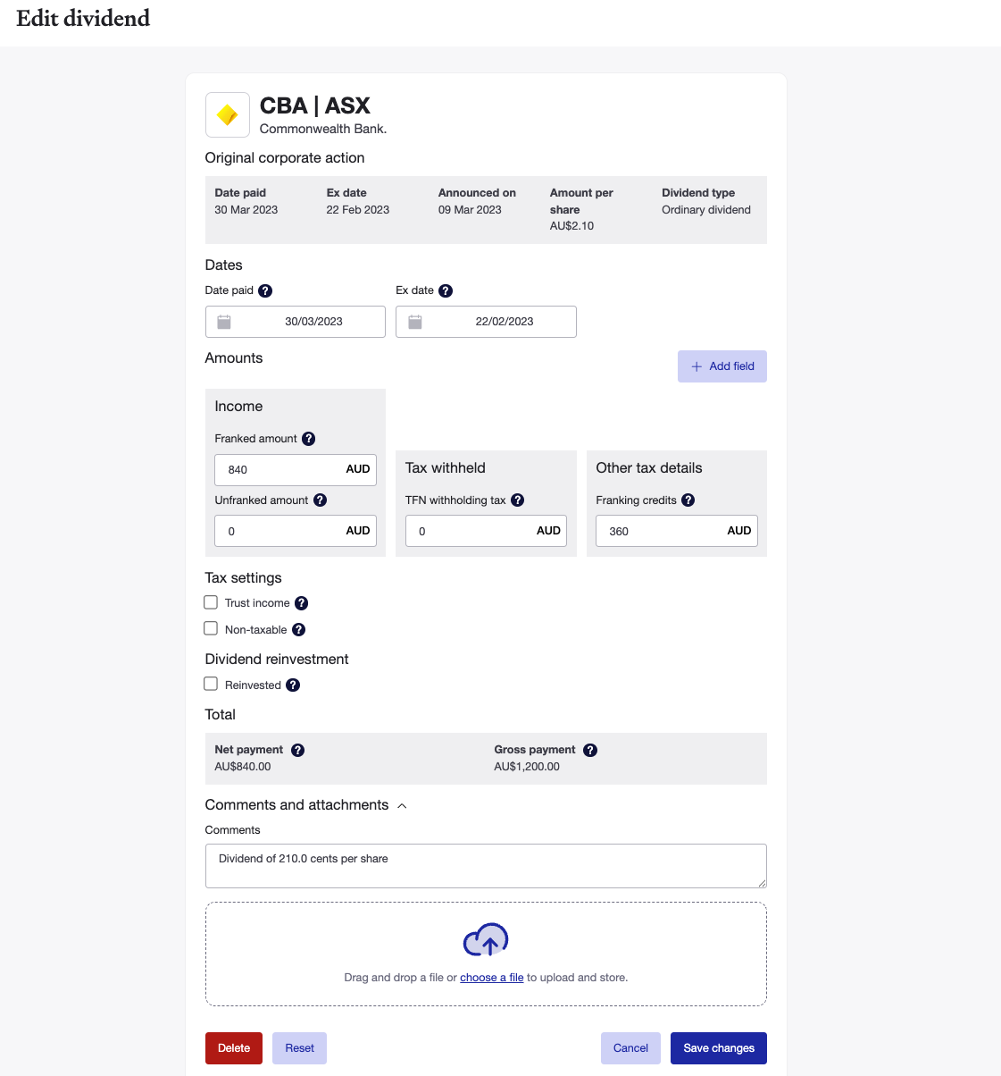
Task: Click Announced on date 09 Mar 2023
Action: [x=470, y=210]
